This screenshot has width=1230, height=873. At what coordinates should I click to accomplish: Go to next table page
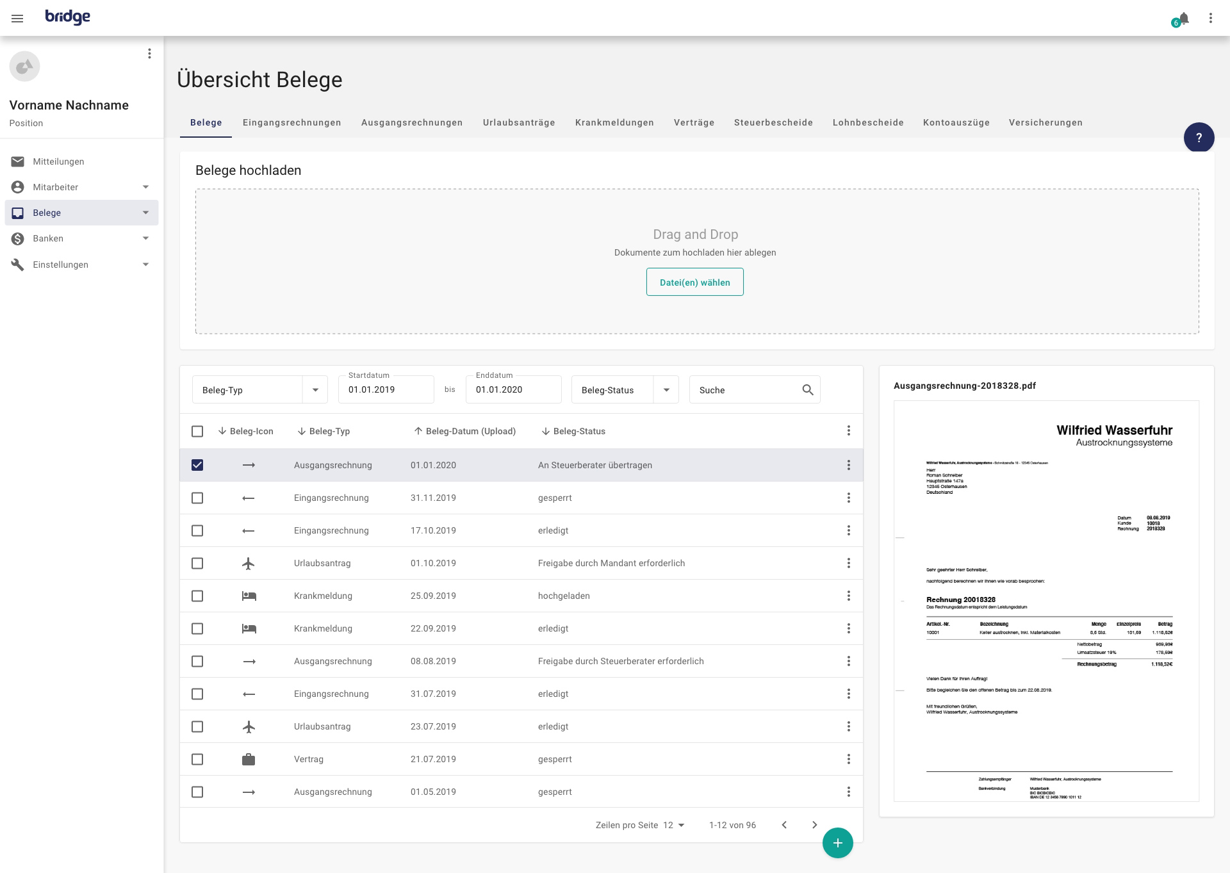pos(814,825)
